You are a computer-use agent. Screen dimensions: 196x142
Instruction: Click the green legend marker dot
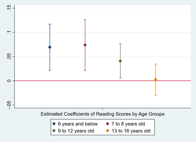54,131
